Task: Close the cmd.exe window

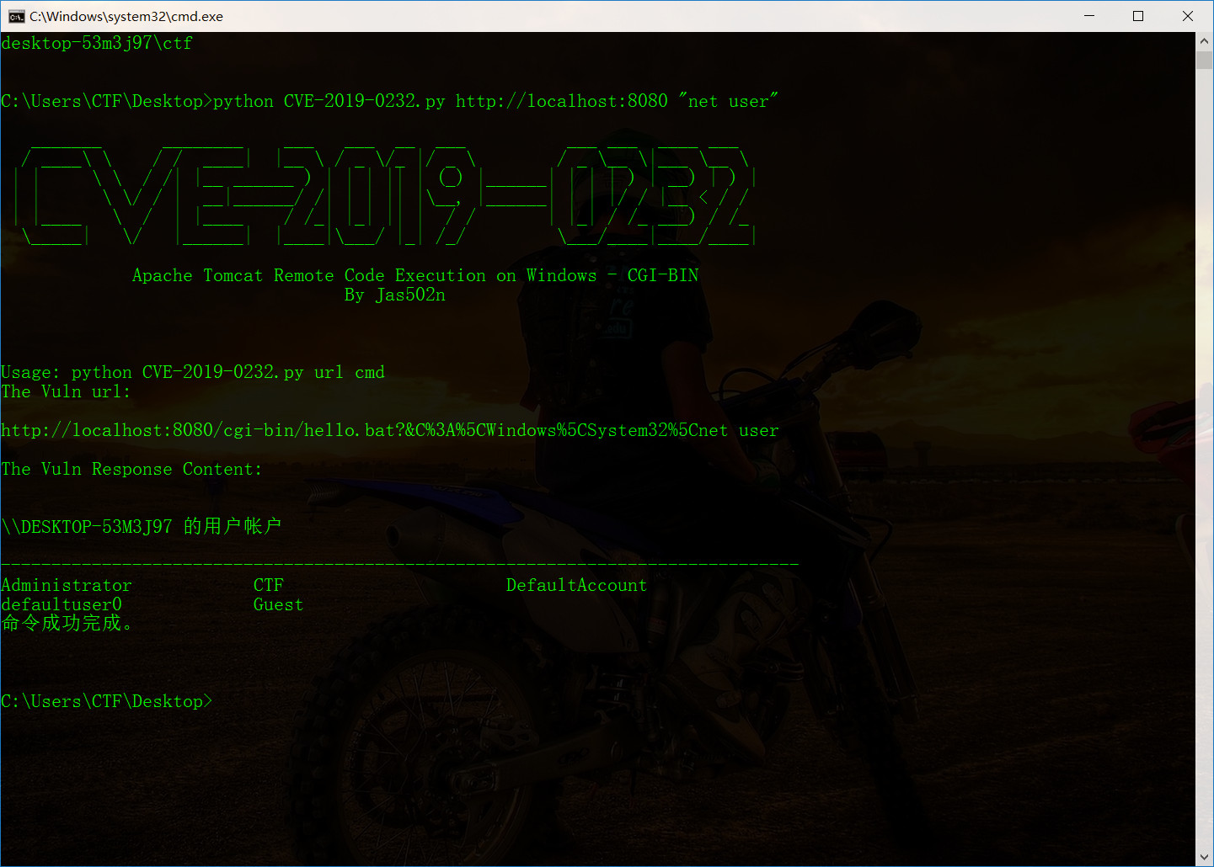Action: point(1188,16)
